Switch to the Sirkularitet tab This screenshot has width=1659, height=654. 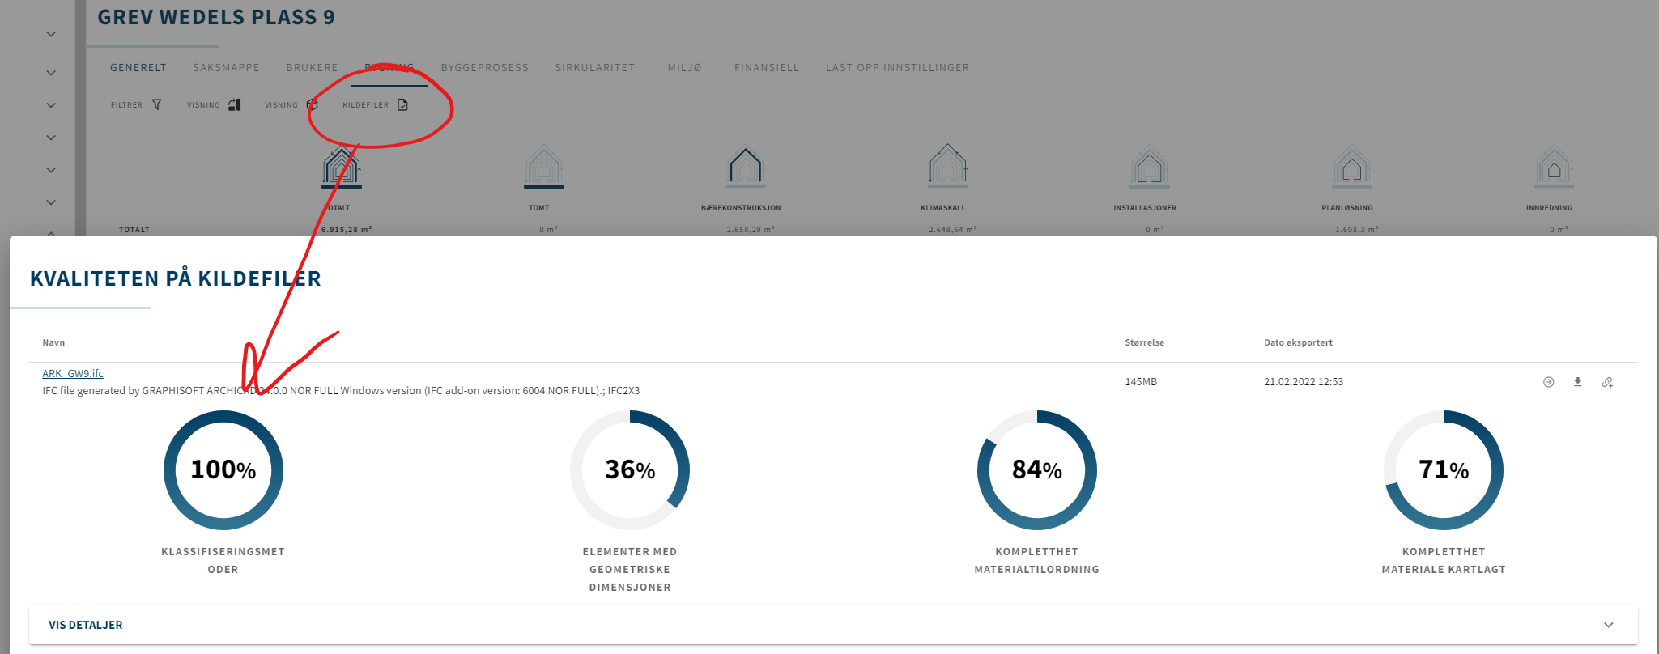pyautogui.click(x=595, y=68)
